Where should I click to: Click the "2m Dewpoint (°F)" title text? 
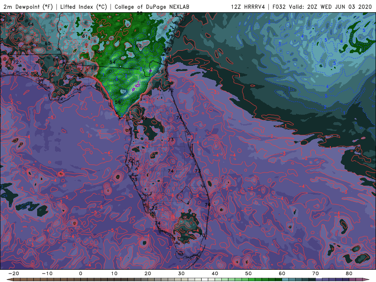click(x=28, y=7)
